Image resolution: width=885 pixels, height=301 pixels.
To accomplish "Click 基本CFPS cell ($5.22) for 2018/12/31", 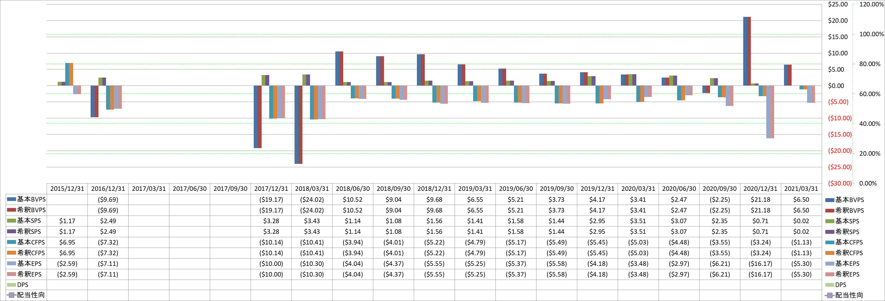I will pyautogui.click(x=434, y=242).
